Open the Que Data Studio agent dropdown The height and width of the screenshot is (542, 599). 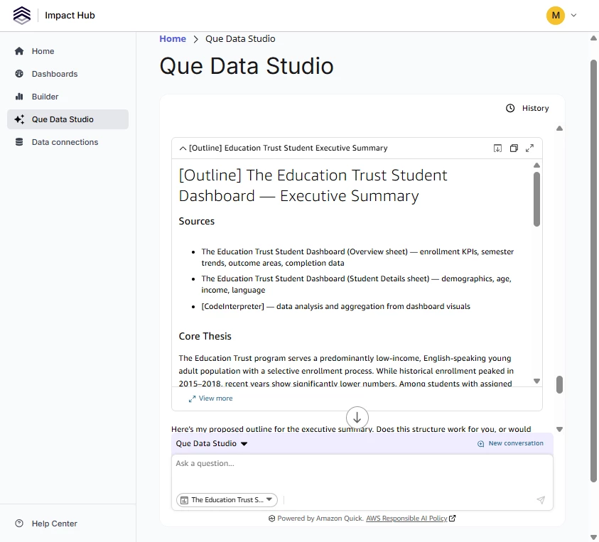pyautogui.click(x=212, y=443)
